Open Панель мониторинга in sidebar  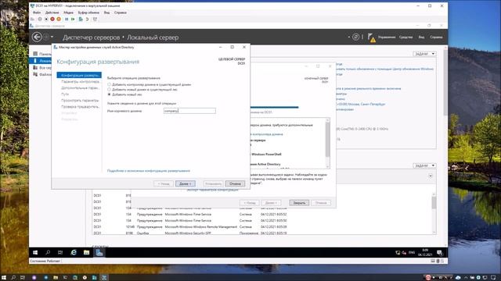(x=42, y=54)
